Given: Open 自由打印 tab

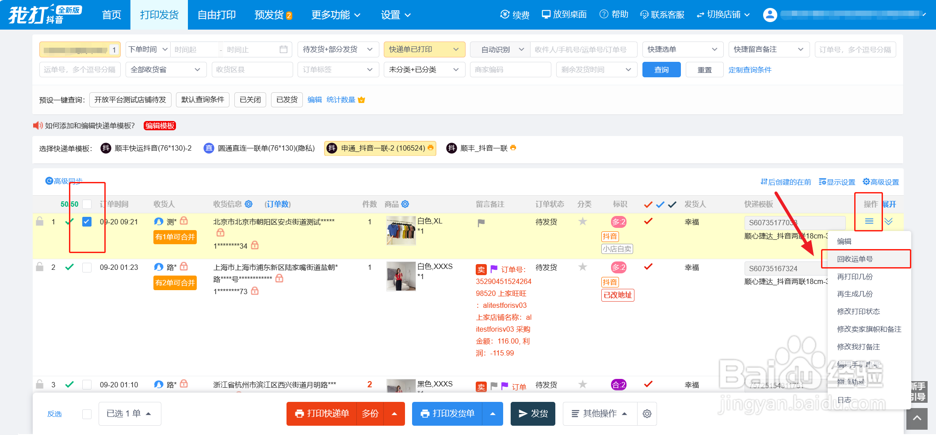Looking at the screenshot, I should click(217, 15).
